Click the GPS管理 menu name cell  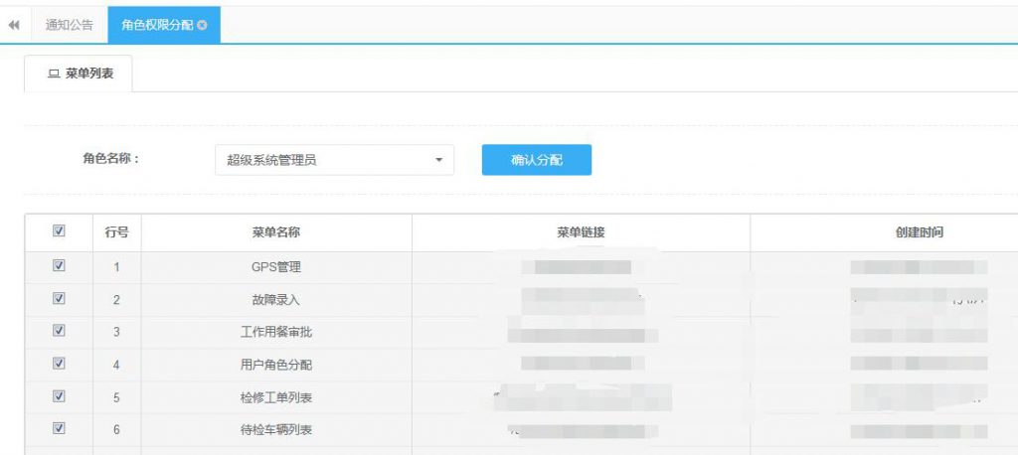[x=276, y=267]
